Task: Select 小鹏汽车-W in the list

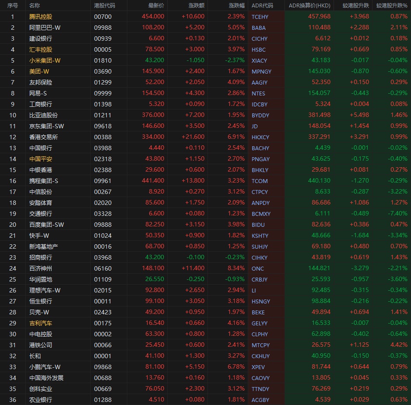Action: click(x=45, y=367)
